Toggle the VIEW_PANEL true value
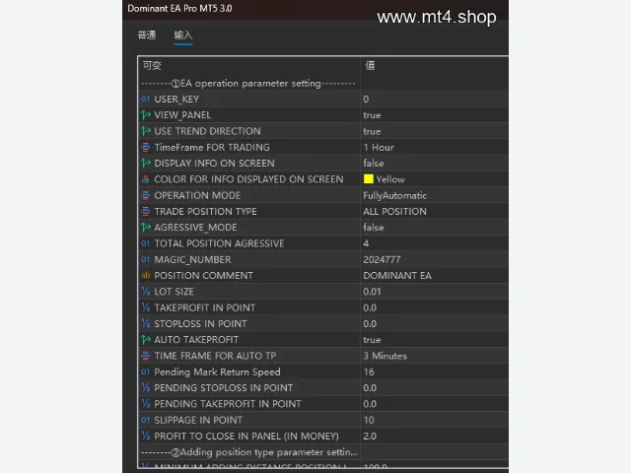 (372, 115)
